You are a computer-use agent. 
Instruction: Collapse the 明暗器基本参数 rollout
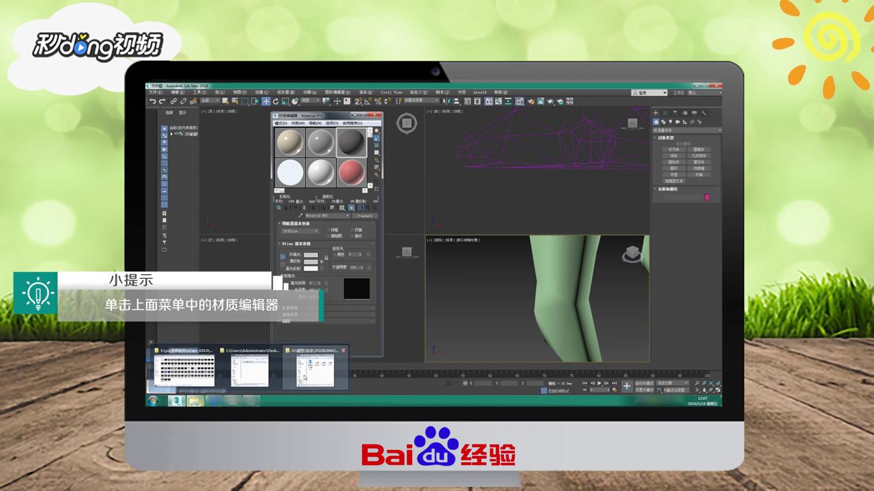294,224
